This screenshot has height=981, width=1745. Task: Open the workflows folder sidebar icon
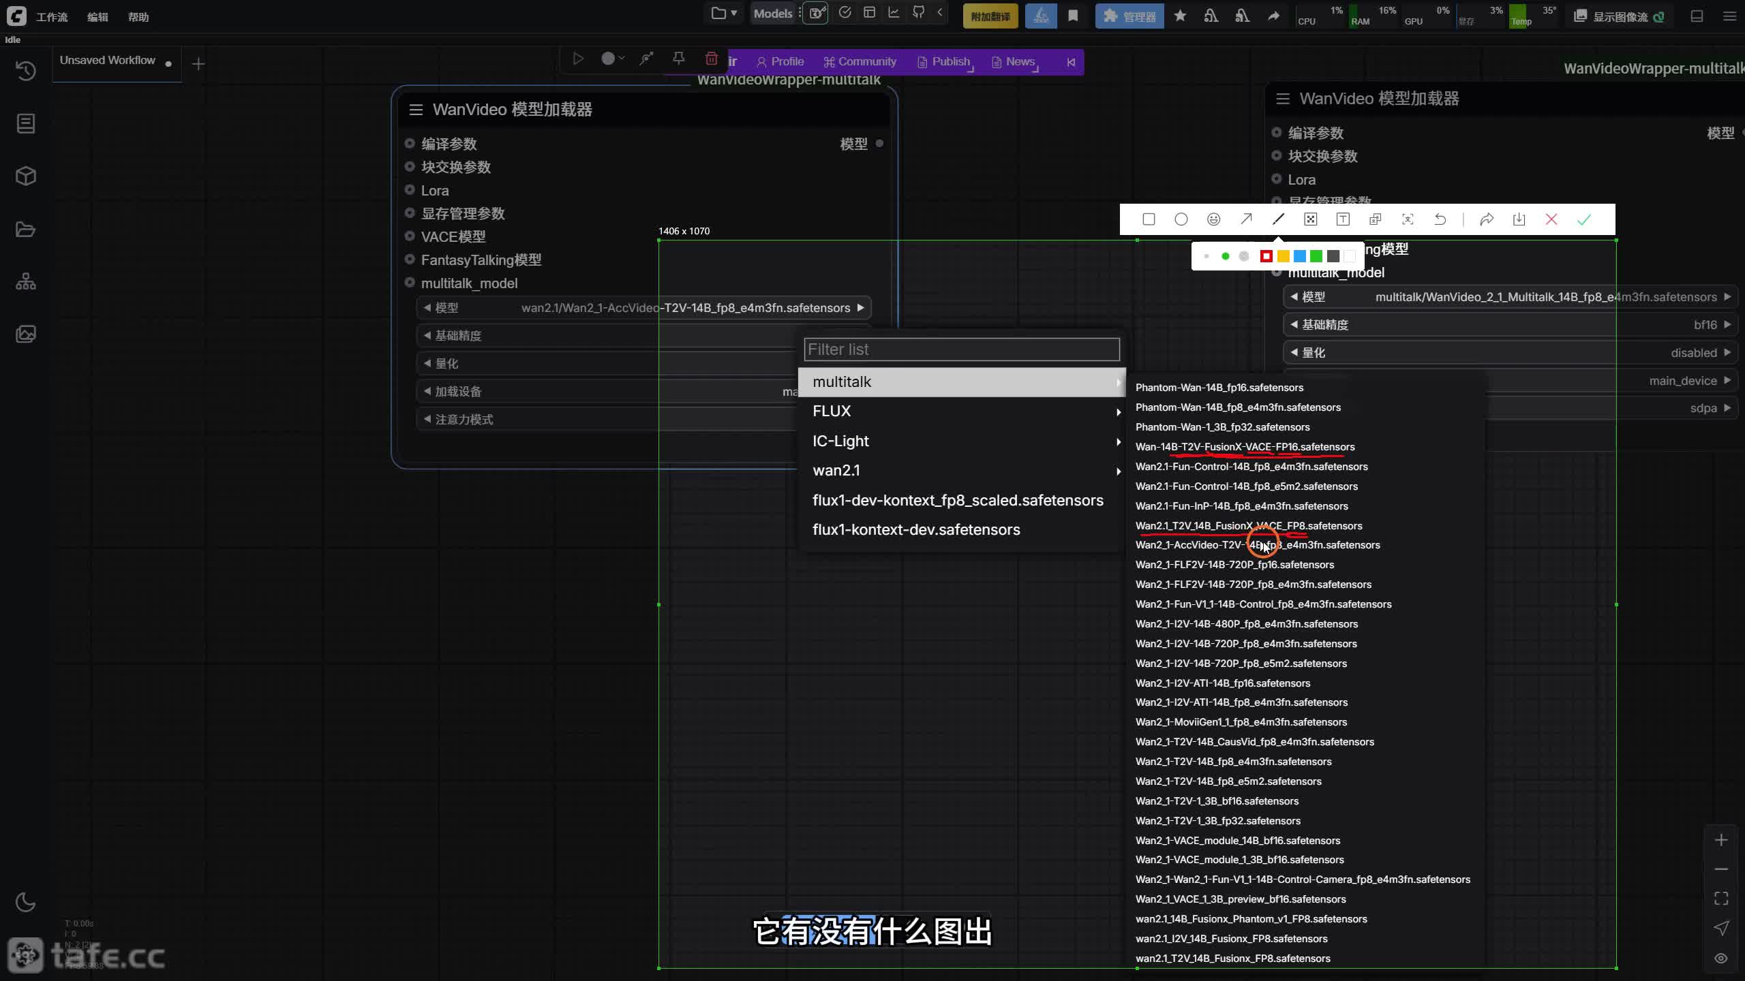[x=26, y=229]
